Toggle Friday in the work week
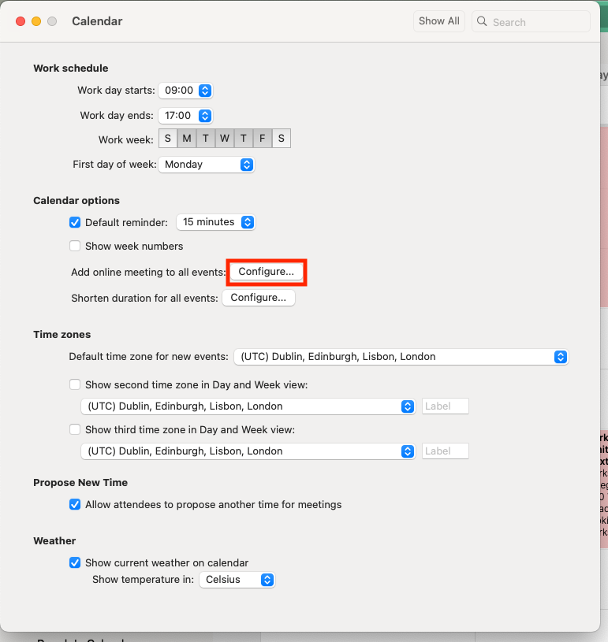Viewport: 608px width, 642px height. (263, 139)
